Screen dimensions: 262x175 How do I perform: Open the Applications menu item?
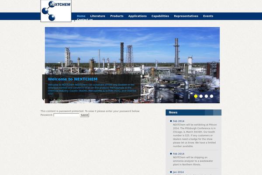tap(138, 16)
